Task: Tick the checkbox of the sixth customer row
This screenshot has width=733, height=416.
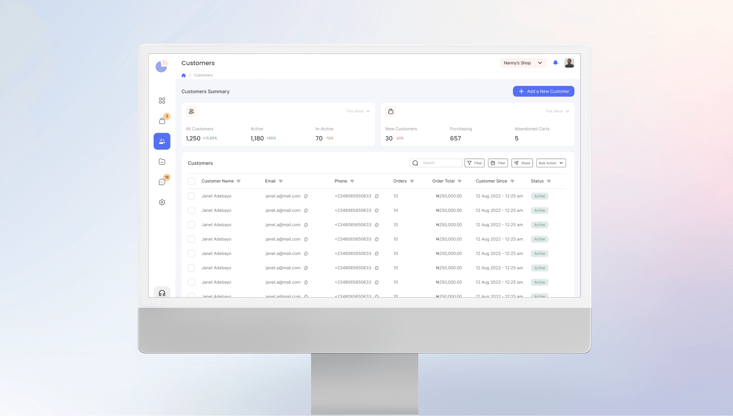Action: coord(191,268)
